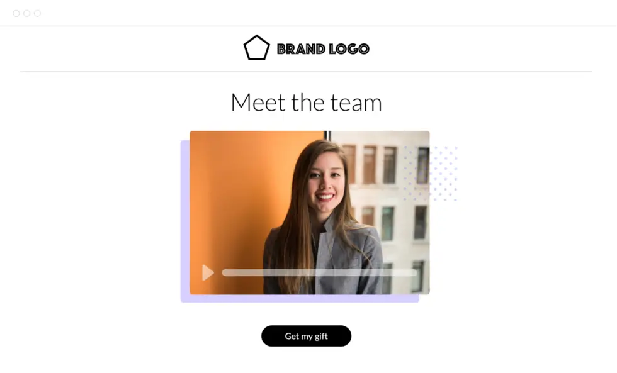The image size is (617, 373).
Task: Click the middle window control dot
Action: (26, 13)
